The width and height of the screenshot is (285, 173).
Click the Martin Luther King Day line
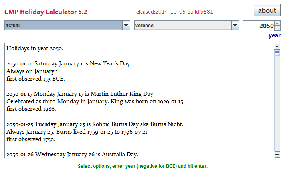click(81, 94)
